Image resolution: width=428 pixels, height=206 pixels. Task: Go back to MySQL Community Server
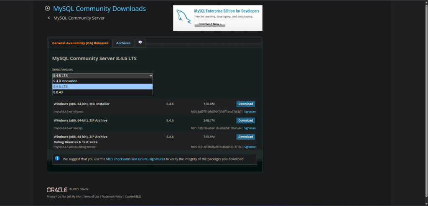[79, 18]
